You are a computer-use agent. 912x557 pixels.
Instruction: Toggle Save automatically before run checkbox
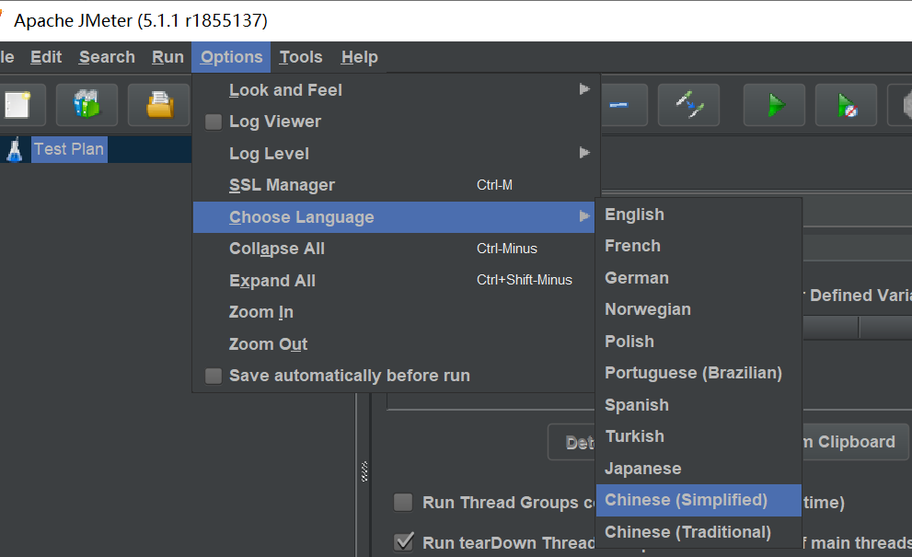click(x=214, y=376)
